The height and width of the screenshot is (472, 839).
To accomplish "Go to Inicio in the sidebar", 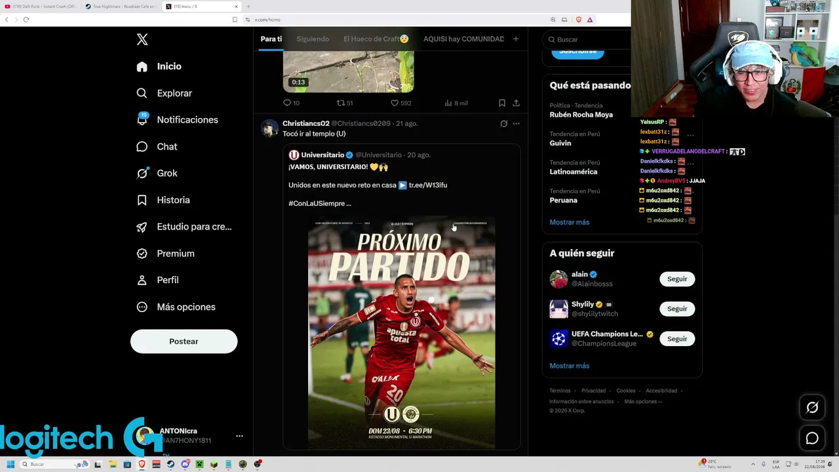I will point(159,66).
